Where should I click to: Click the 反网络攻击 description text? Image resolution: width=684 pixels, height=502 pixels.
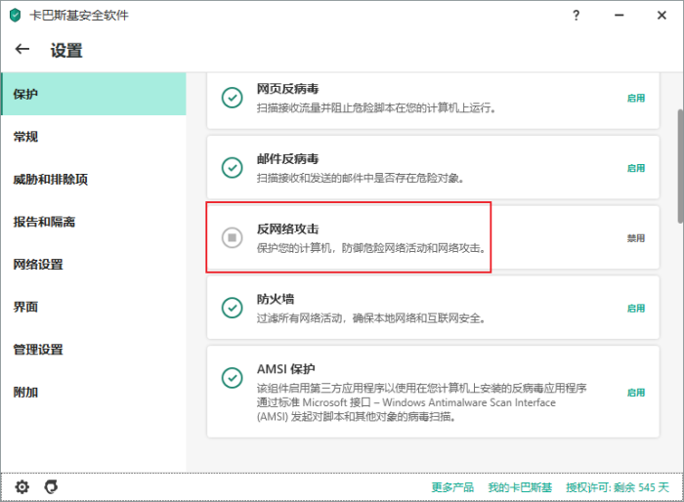point(370,248)
